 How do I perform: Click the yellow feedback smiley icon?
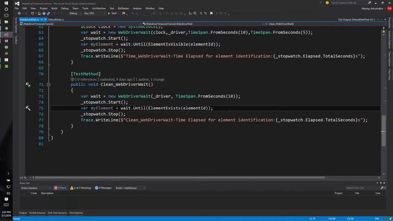[327, 2]
